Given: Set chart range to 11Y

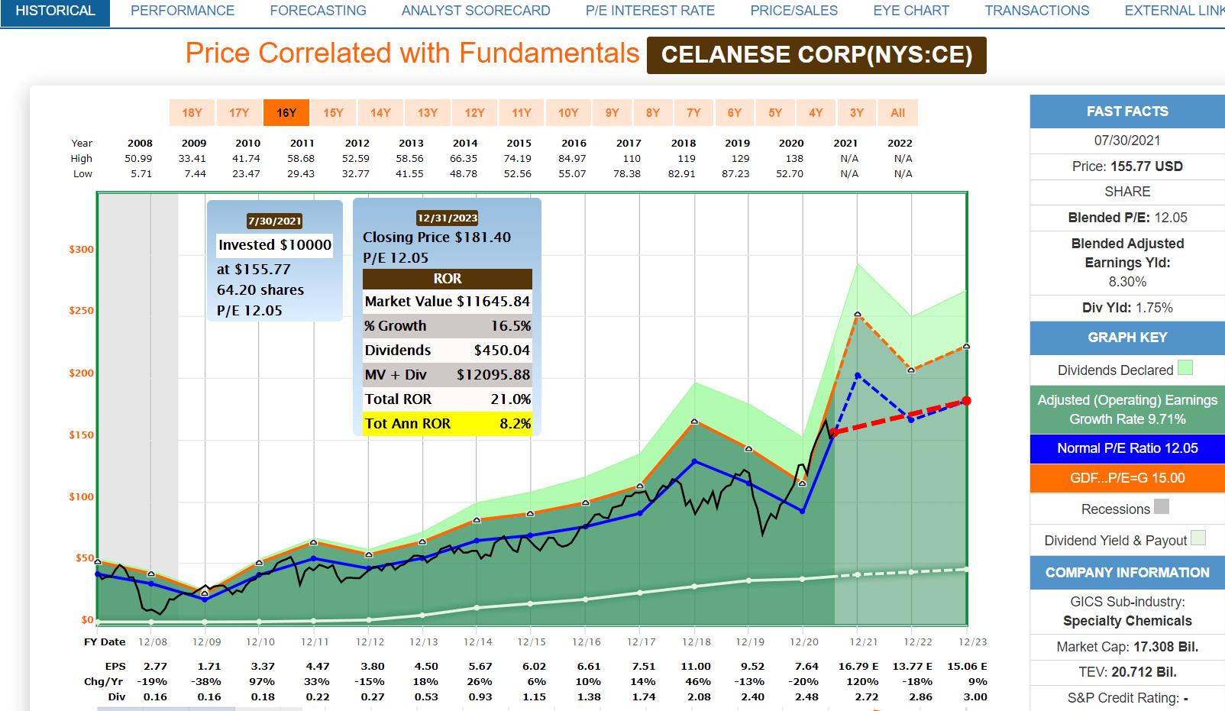Looking at the screenshot, I should coord(522,112).
